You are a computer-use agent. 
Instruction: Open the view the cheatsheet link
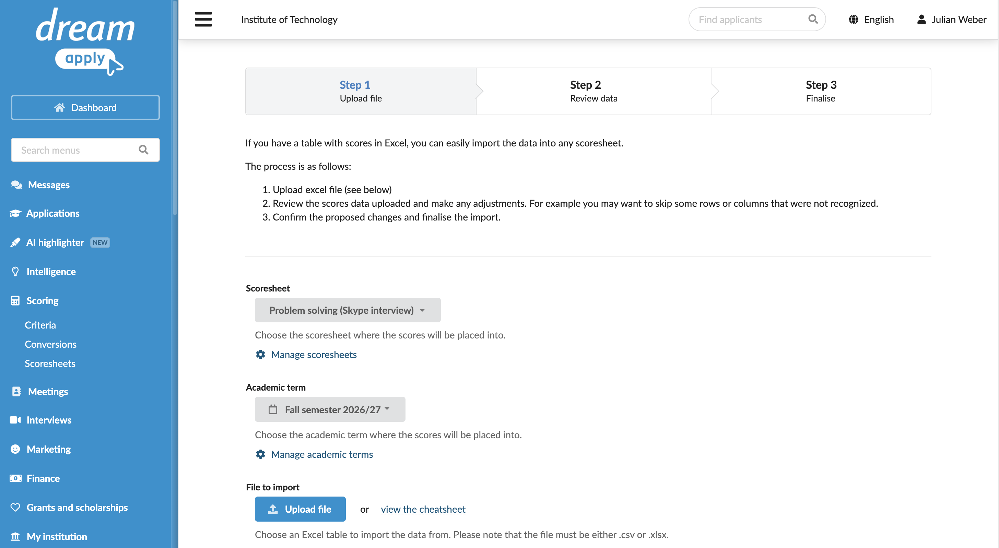[423, 509]
